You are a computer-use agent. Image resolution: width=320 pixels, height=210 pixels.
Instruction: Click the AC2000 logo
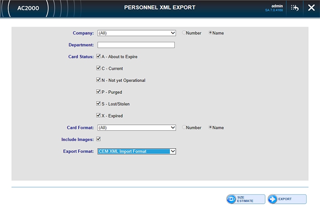tap(28, 8)
